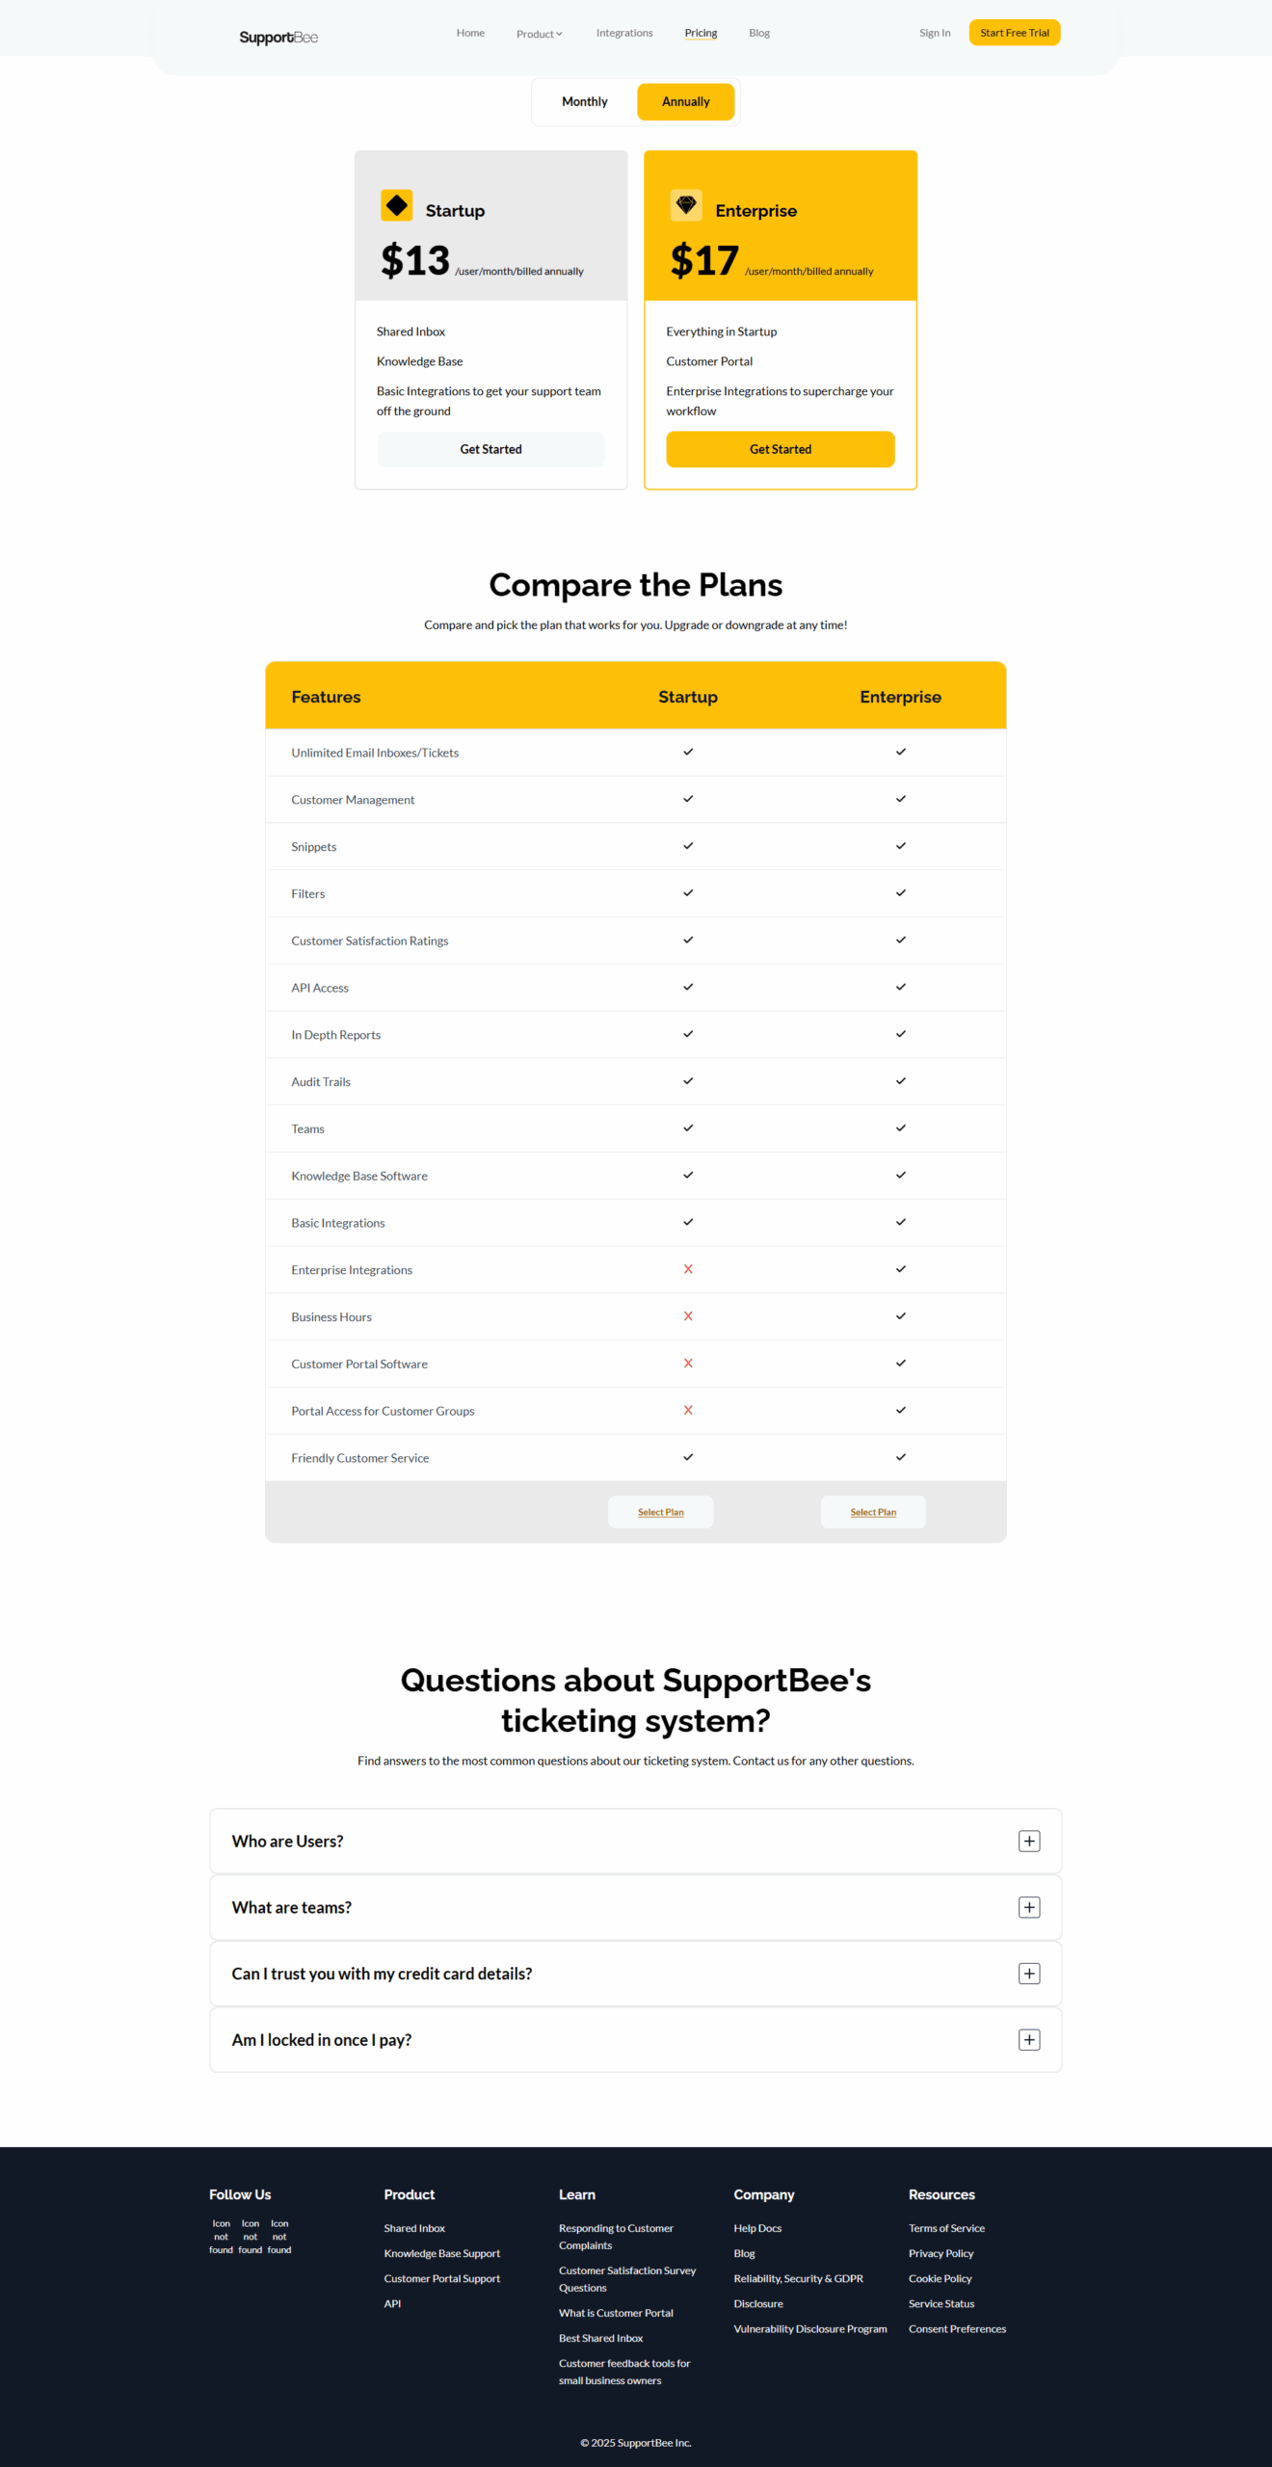
Task: Open the Privacy Policy footer link
Action: (x=941, y=2253)
